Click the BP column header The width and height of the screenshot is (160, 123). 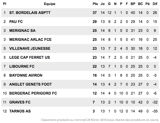[133, 4]
